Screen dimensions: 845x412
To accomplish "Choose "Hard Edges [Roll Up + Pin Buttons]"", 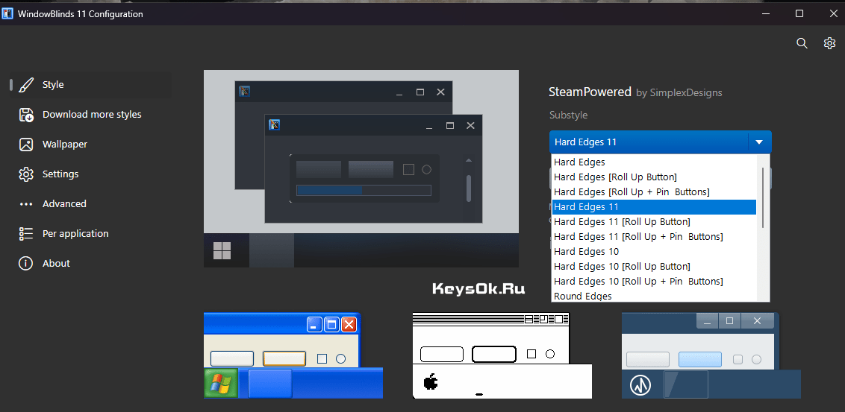I will [x=654, y=192].
